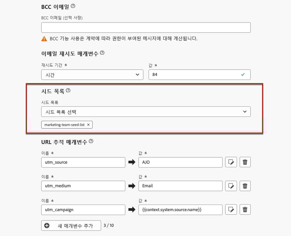Delete the utm_campaign parameter
The height and width of the screenshot is (236, 291).
click(x=245, y=210)
